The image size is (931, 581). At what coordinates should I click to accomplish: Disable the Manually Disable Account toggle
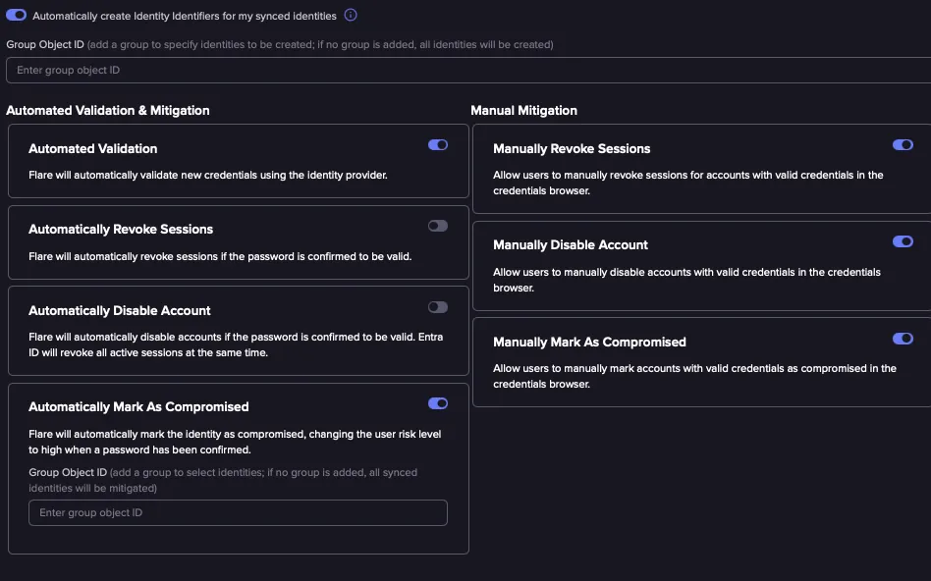903,241
